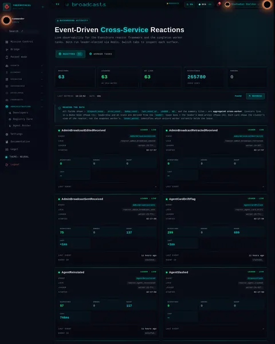Open Developers under Administration
This screenshot has height=344, width=275.
coord(21,113)
